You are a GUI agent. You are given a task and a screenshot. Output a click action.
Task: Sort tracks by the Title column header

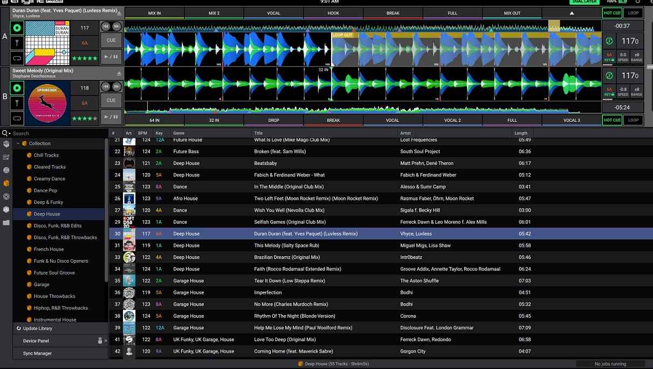point(325,133)
